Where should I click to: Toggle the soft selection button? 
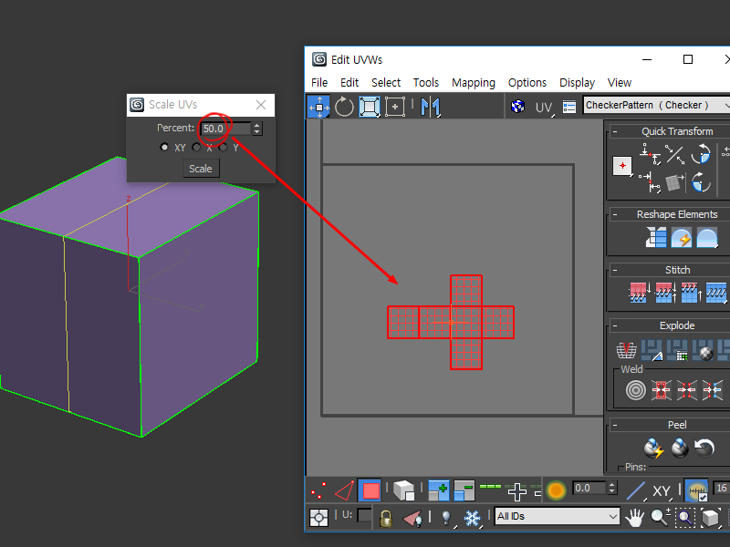[x=556, y=490]
